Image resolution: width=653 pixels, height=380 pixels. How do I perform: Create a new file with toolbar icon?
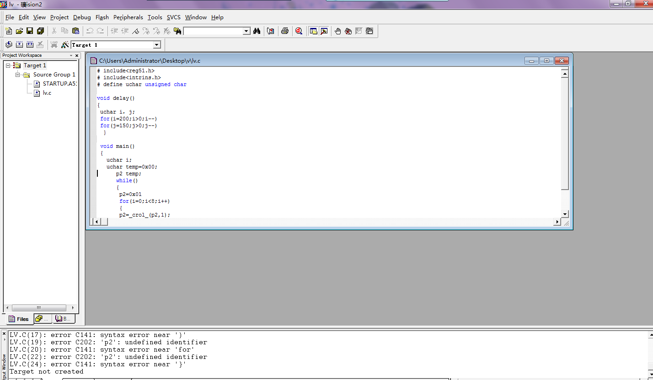pos(9,31)
